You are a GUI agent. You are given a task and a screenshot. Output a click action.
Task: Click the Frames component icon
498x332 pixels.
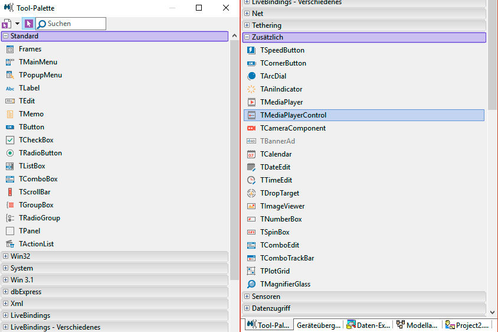click(x=10, y=49)
